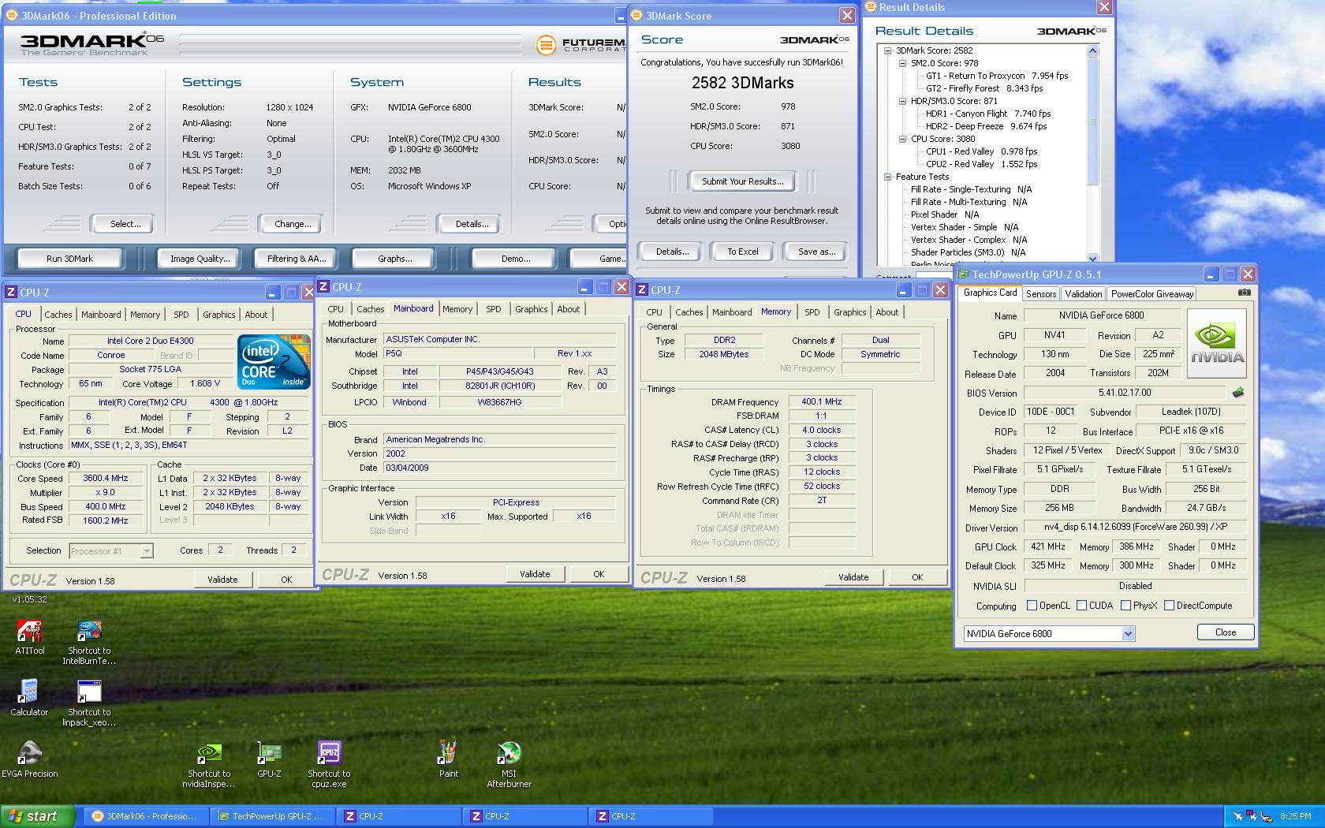
Task: Click the Result Details scroll up arrow
Action: point(1092,51)
